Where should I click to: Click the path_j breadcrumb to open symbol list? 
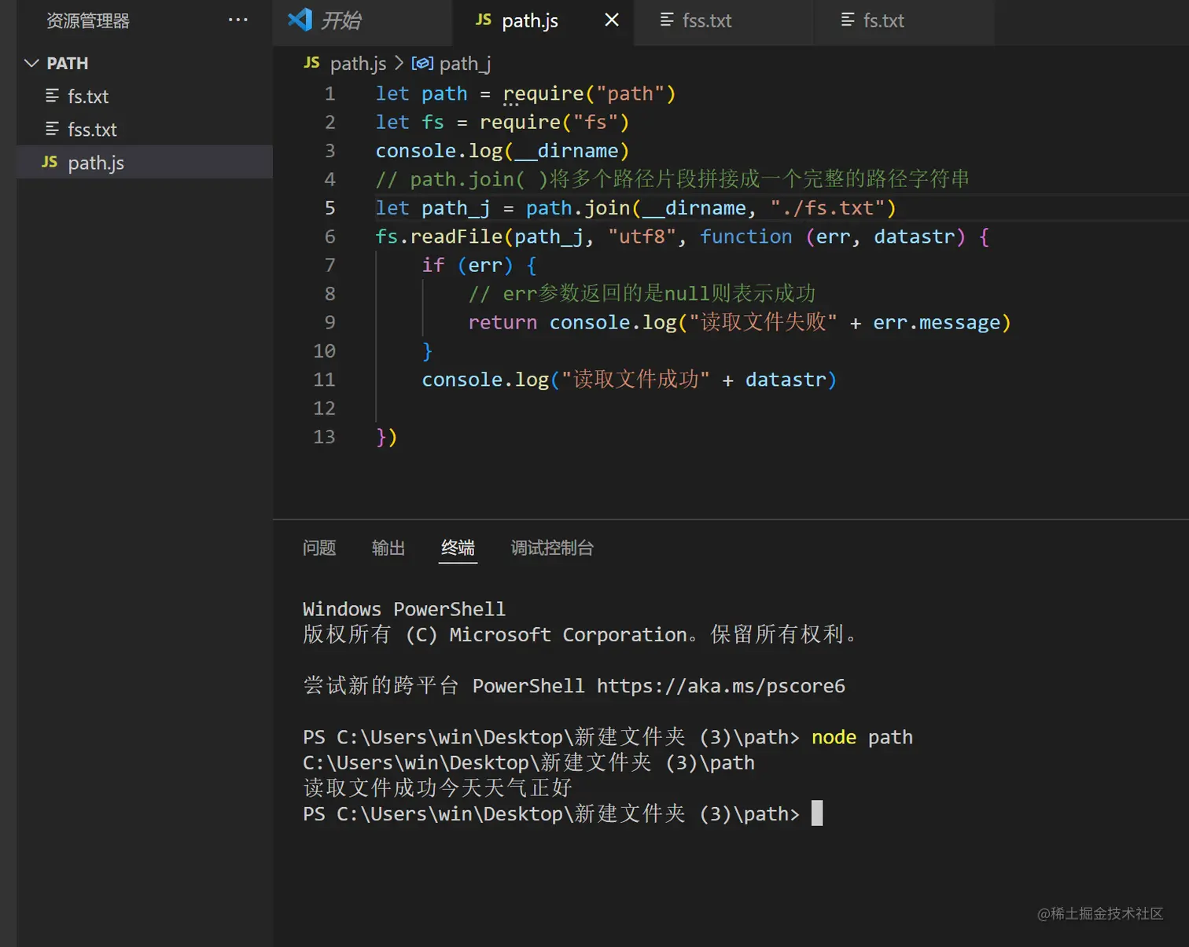pyautogui.click(x=466, y=63)
